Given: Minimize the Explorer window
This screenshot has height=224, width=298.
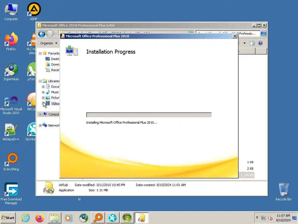Looking at the screenshot, I should click(x=254, y=25).
